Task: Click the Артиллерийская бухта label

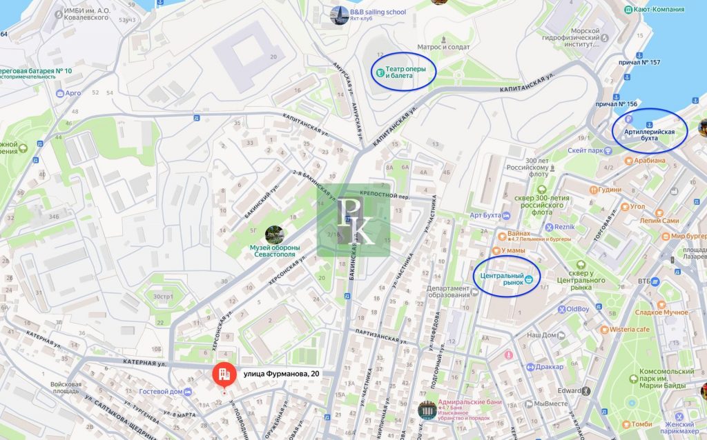Action: pos(649,134)
